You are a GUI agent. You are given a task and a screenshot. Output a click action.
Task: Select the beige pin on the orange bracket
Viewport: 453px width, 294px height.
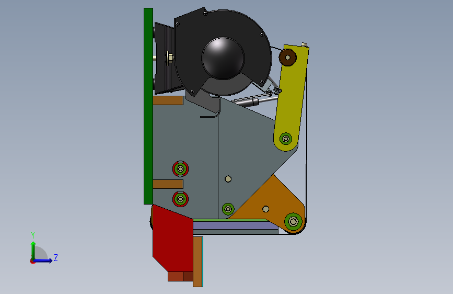[265, 209]
